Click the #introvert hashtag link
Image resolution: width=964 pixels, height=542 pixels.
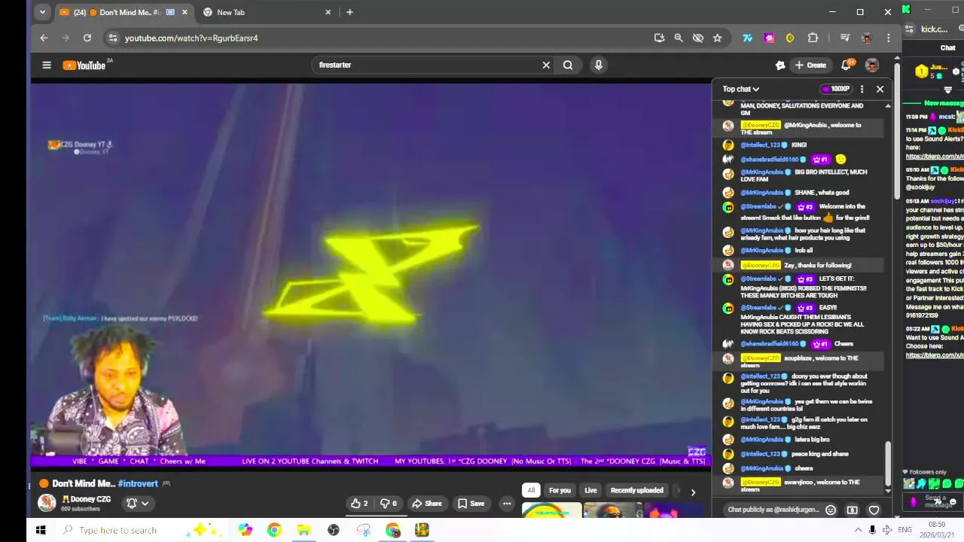[x=138, y=483]
